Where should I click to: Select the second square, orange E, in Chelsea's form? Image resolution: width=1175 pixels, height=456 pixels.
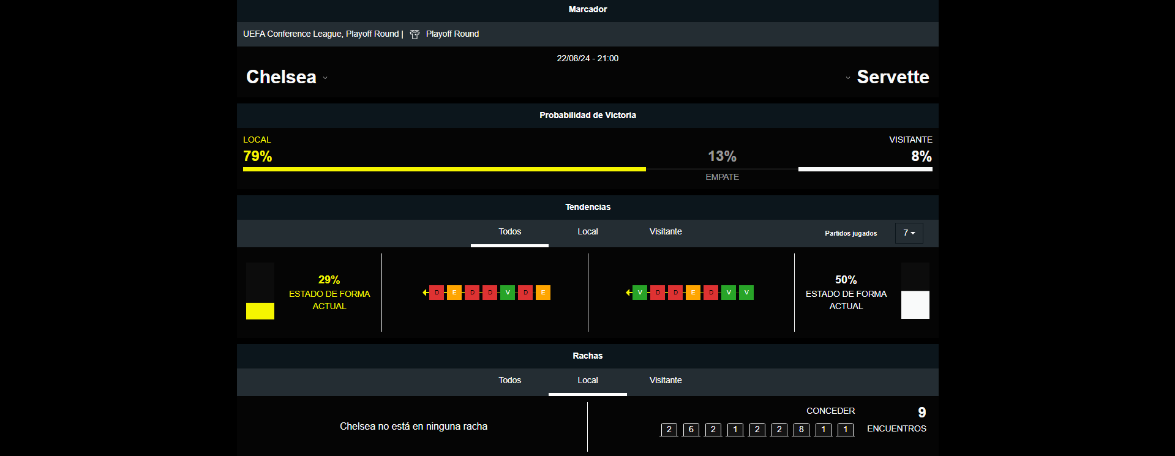pos(454,293)
